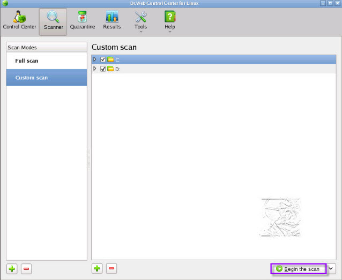Expand the D: drive tree node

point(95,69)
